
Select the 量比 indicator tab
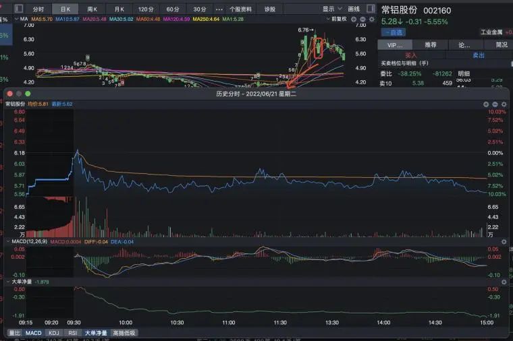click(x=14, y=333)
